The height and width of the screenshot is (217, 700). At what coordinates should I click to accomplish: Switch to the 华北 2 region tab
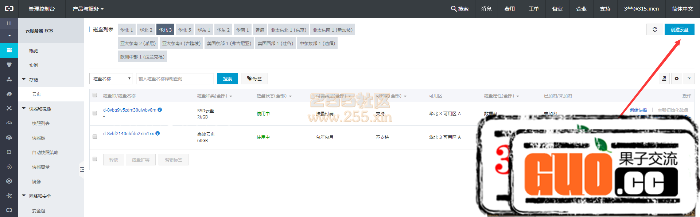[146, 30]
